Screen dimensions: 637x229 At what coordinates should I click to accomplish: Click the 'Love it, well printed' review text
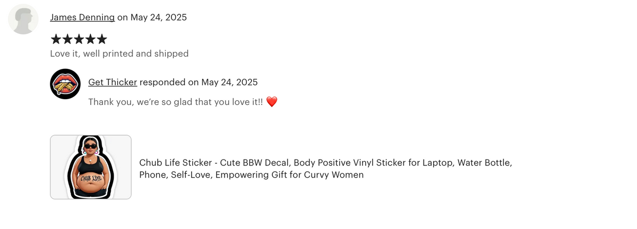point(119,54)
